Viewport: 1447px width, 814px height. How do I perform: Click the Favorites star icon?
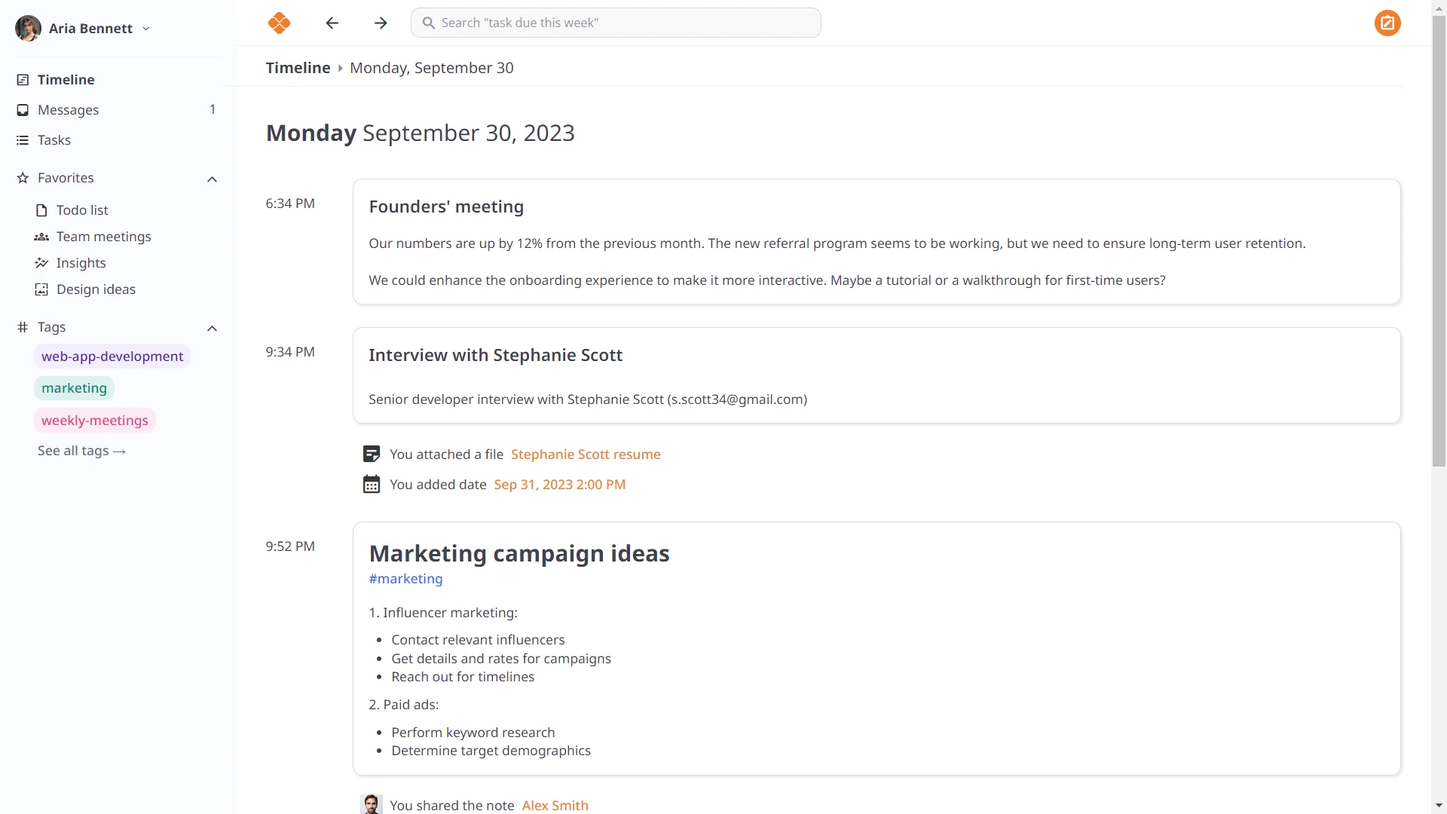point(23,178)
